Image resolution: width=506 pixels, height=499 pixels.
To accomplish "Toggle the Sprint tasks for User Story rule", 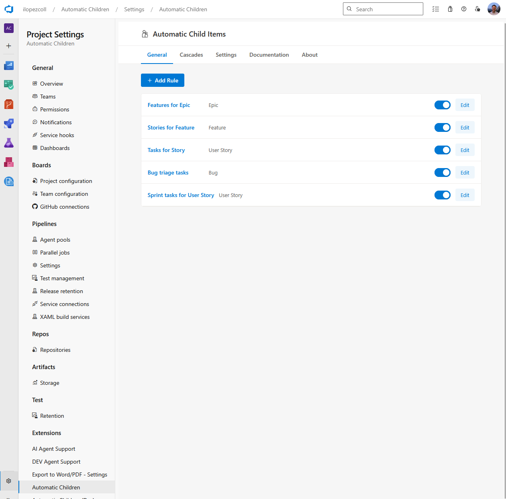I will [x=442, y=195].
